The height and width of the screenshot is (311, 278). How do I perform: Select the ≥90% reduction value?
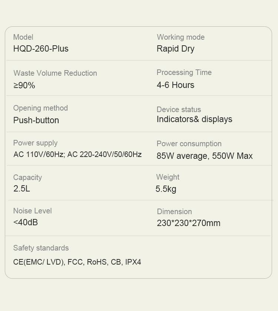tap(24, 85)
